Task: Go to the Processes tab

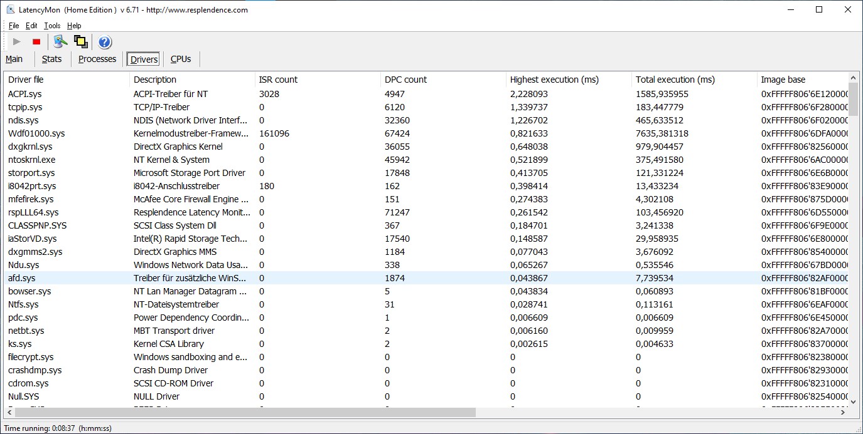Action: click(97, 59)
